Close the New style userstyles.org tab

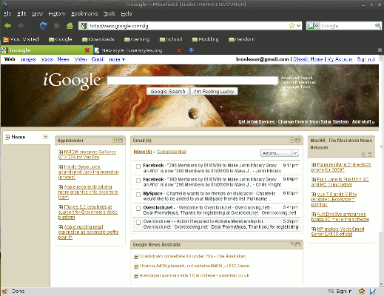point(179,50)
